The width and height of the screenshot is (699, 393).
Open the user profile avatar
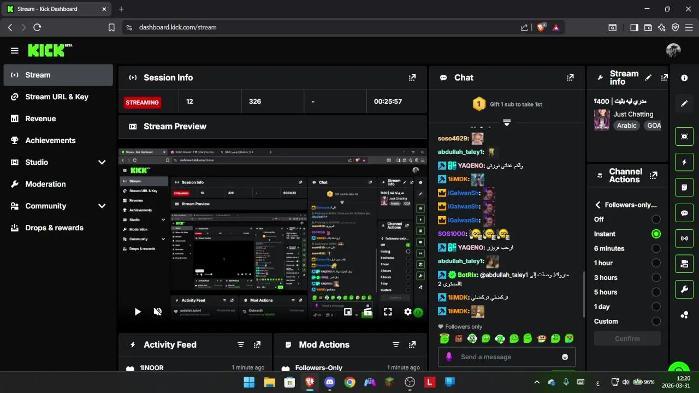click(673, 51)
